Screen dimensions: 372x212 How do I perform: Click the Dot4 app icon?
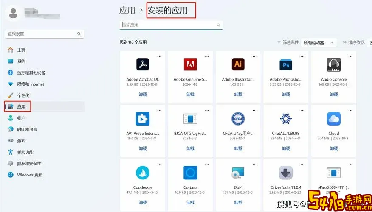point(238,173)
